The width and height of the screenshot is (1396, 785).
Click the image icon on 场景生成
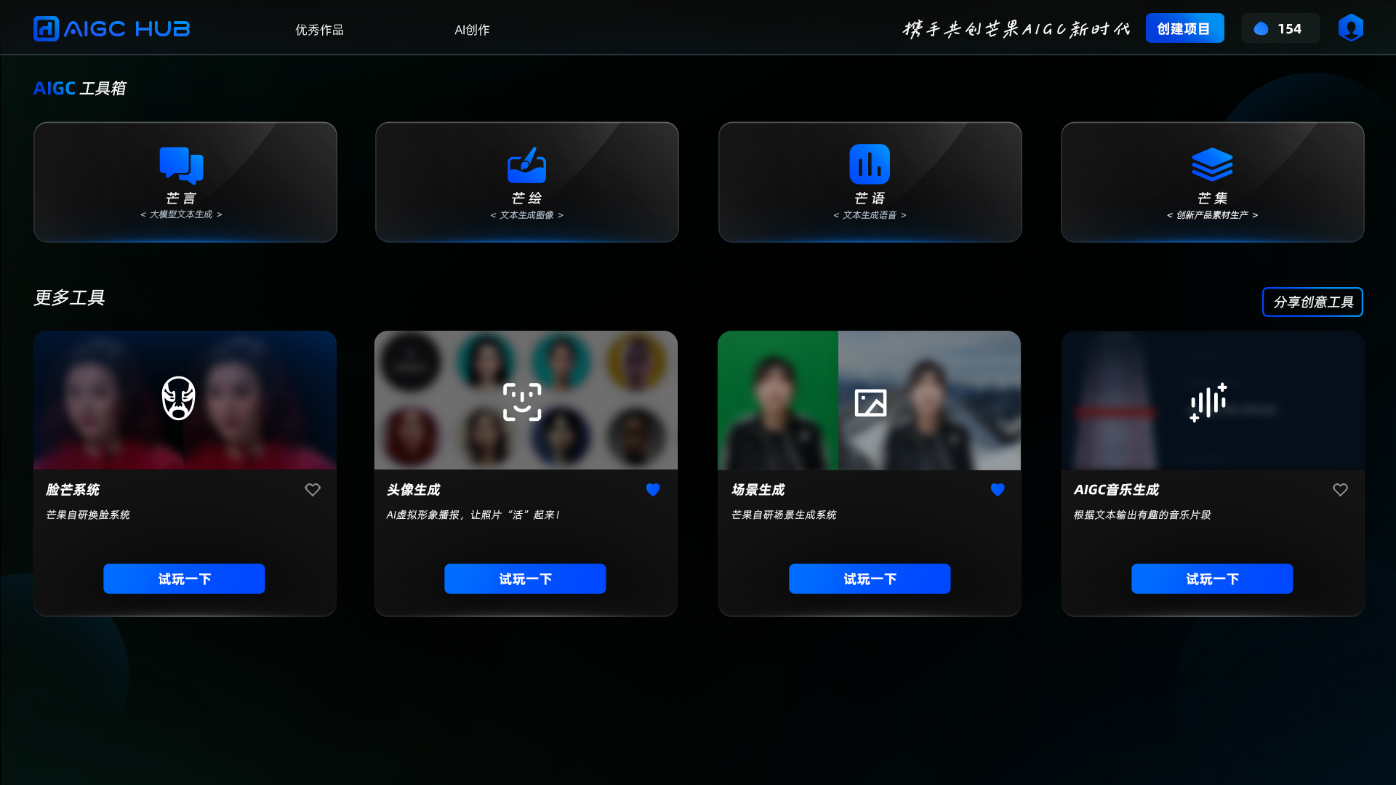coord(870,403)
